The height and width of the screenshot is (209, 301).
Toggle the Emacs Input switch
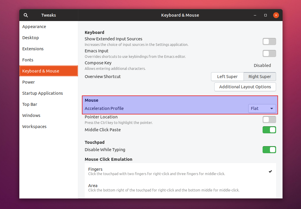(x=269, y=53)
